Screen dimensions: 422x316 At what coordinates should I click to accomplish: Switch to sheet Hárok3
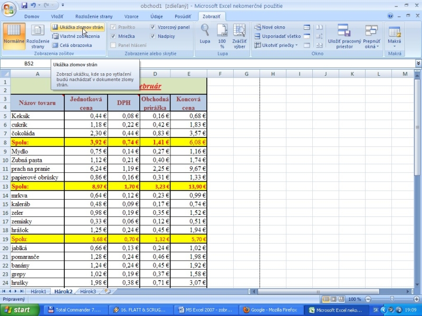pos(88,291)
